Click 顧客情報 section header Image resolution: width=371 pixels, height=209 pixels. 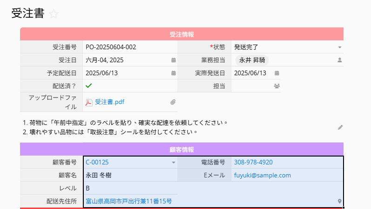click(182, 150)
